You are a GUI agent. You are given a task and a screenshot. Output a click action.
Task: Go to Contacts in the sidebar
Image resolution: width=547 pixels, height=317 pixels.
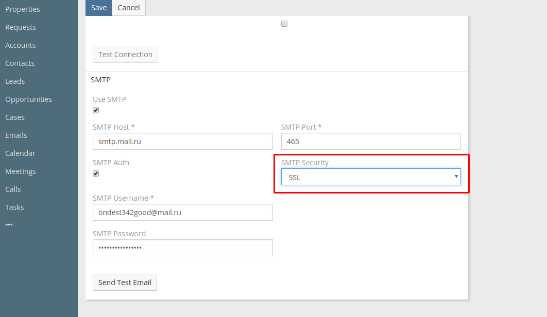[x=20, y=63]
